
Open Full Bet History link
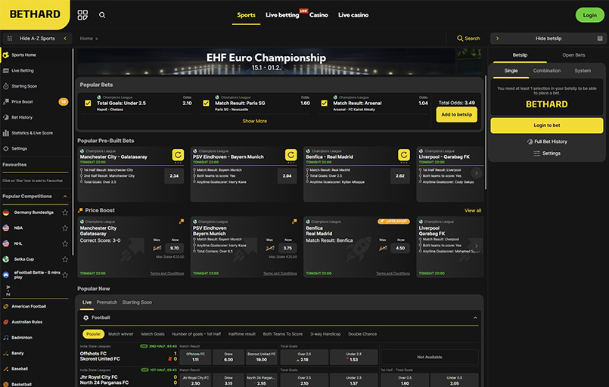tap(547, 141)
